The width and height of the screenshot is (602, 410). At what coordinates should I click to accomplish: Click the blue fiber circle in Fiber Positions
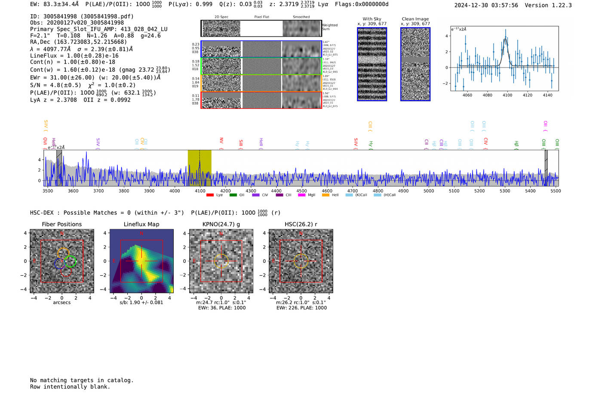[x=60, y=264]
